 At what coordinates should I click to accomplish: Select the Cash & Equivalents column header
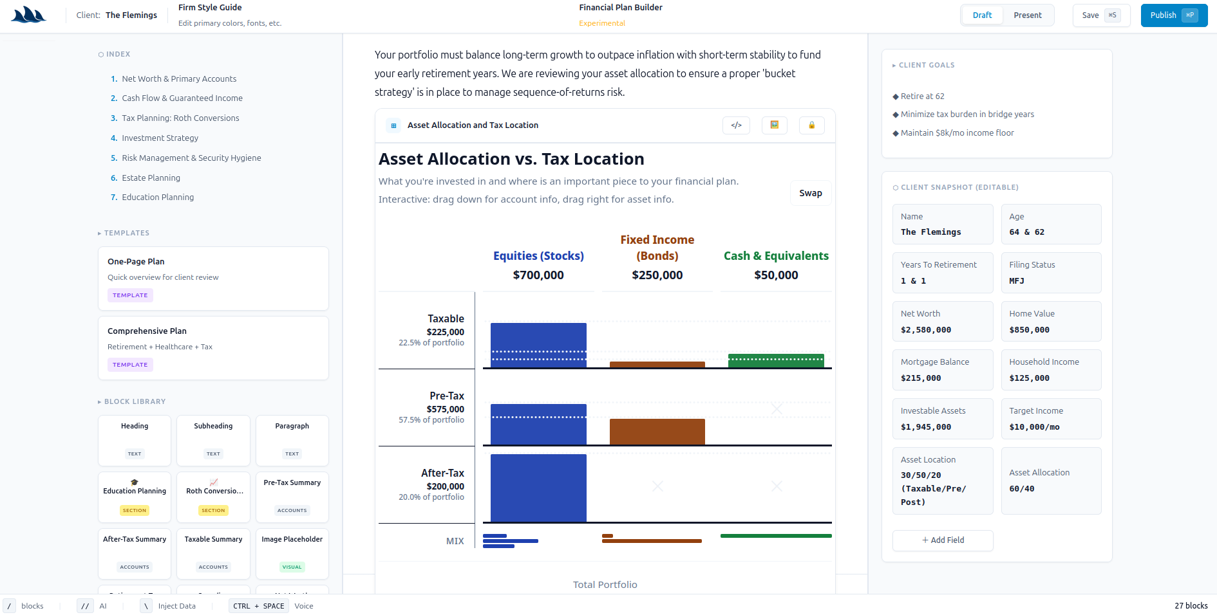pos(776,256)
